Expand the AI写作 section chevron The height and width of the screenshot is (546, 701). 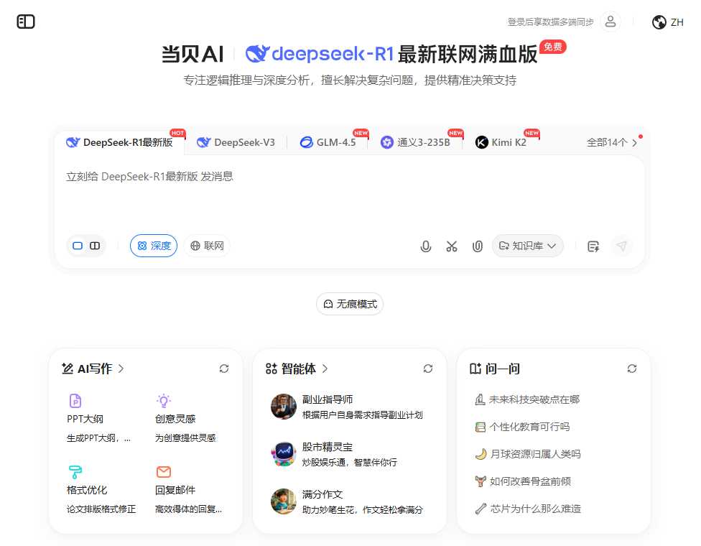121,369
